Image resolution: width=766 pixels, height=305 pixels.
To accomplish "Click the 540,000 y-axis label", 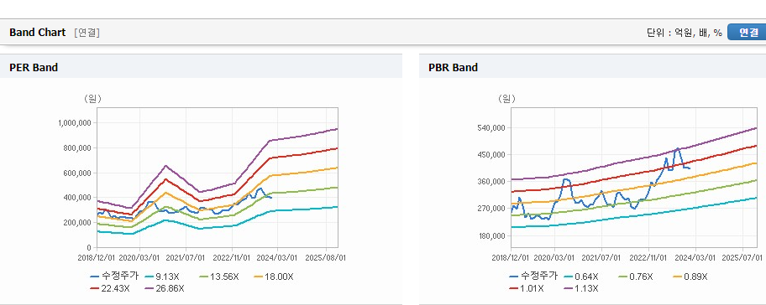I will click(491, 127).
